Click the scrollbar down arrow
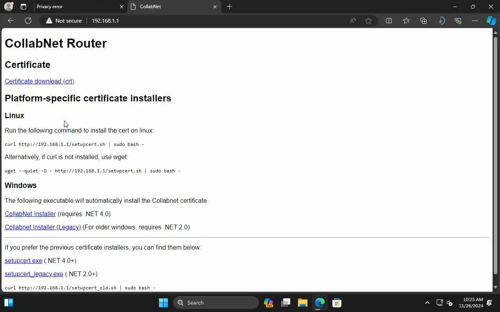The height and width of the screenshot is (312, 500). (x=496, y=287)
